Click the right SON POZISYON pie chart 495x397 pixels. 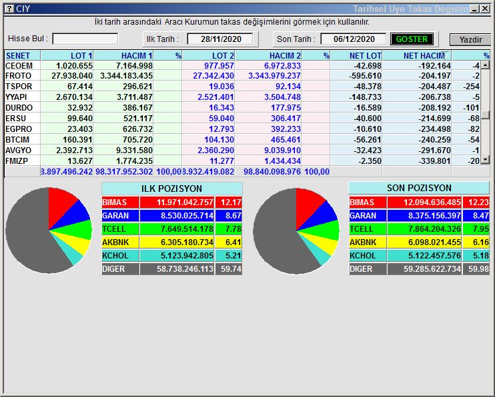pyautogui.click(x=296, y=230)
